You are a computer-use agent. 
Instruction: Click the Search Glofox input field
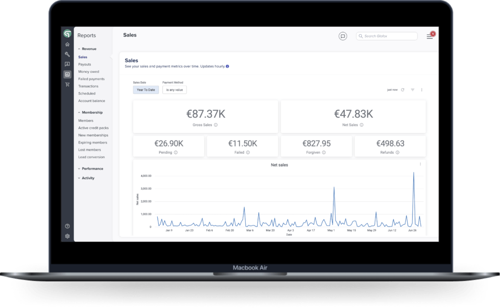[387, 36]
